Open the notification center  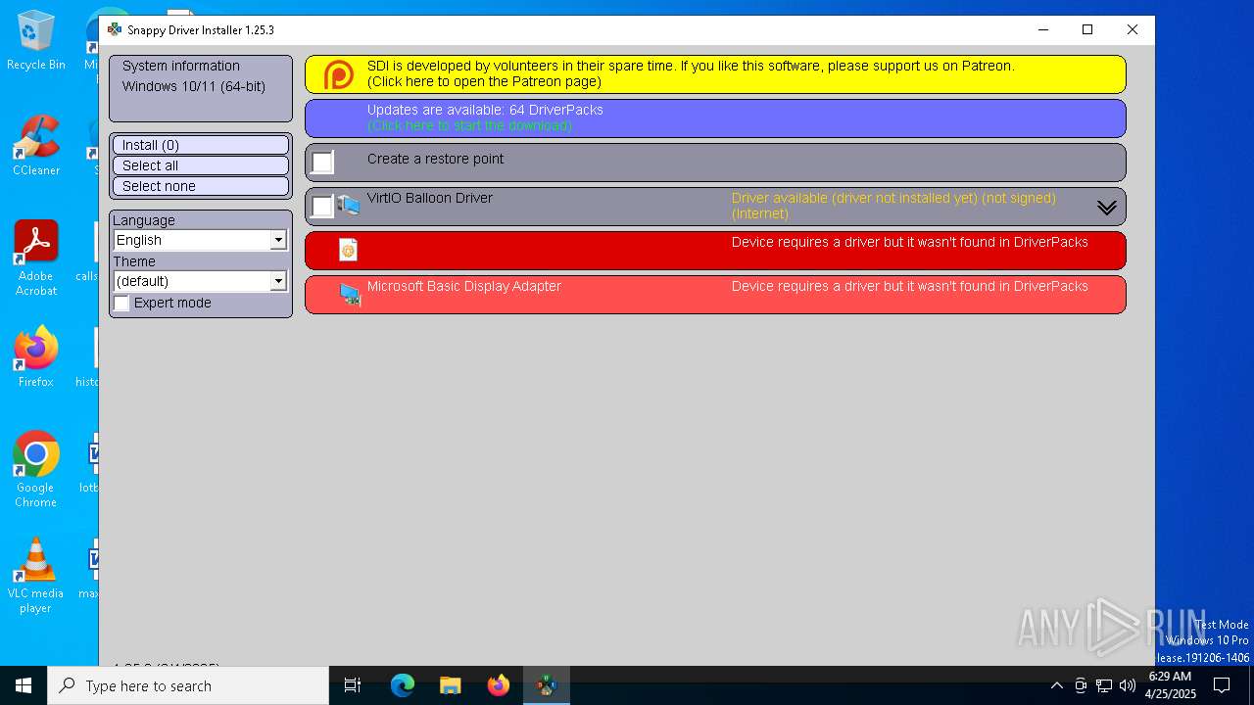point(1222,685)
